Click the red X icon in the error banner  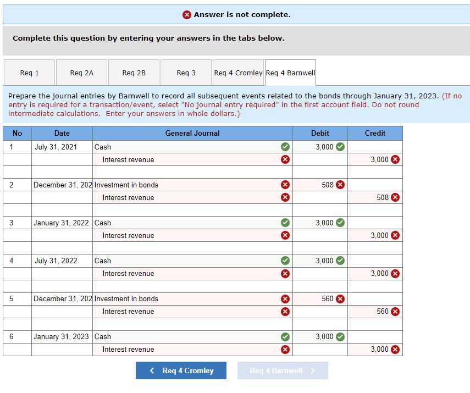click(186, 14)
